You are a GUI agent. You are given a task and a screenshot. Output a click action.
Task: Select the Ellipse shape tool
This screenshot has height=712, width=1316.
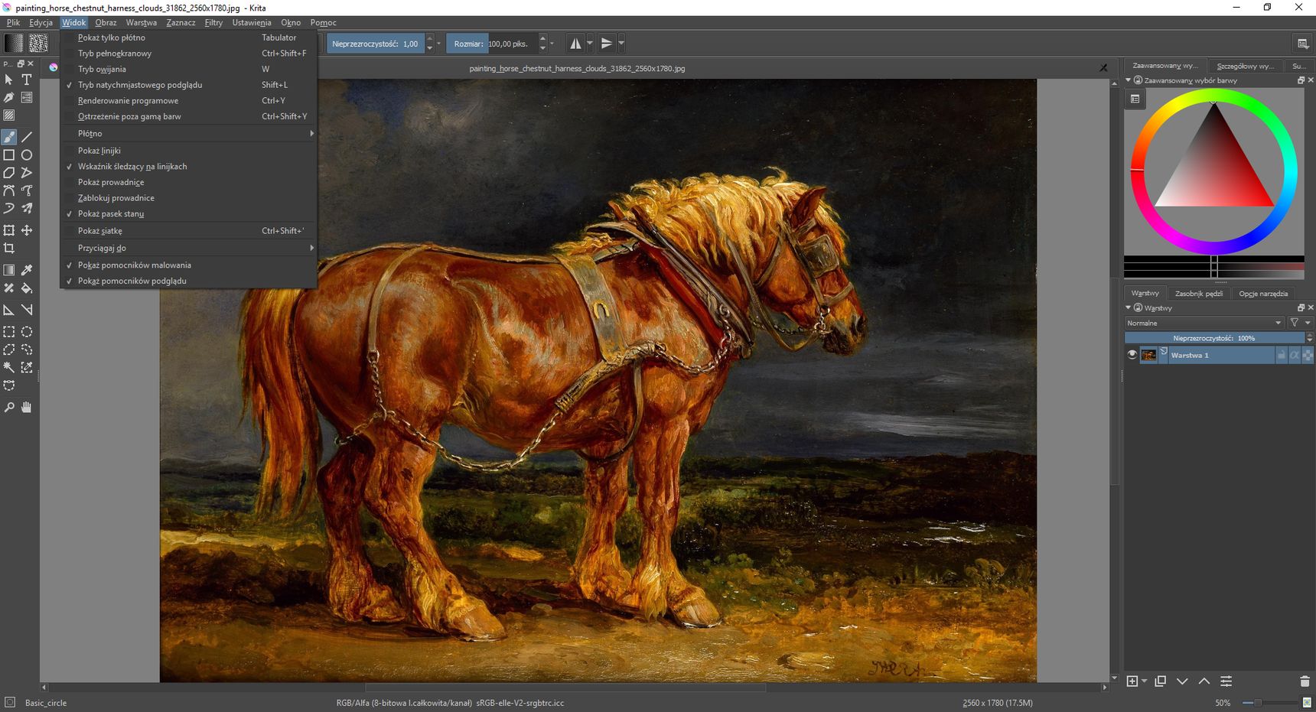click(27, 154)
